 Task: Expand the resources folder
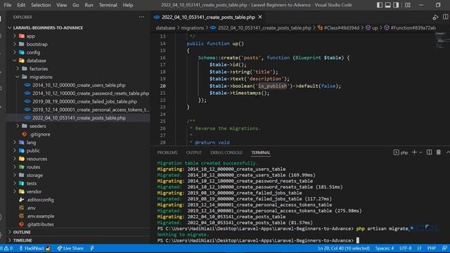15,159
